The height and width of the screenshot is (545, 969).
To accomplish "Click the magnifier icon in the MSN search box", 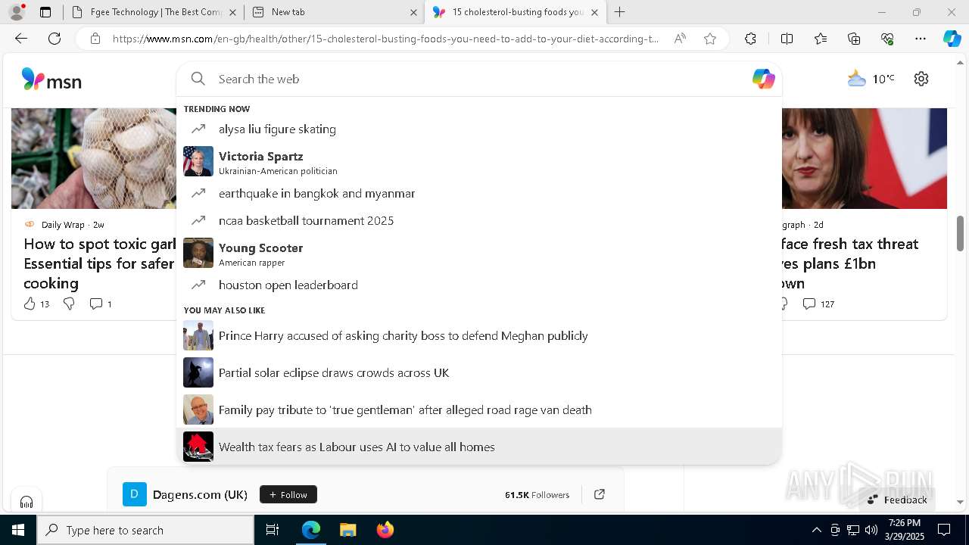I will [x=198, y=79].
